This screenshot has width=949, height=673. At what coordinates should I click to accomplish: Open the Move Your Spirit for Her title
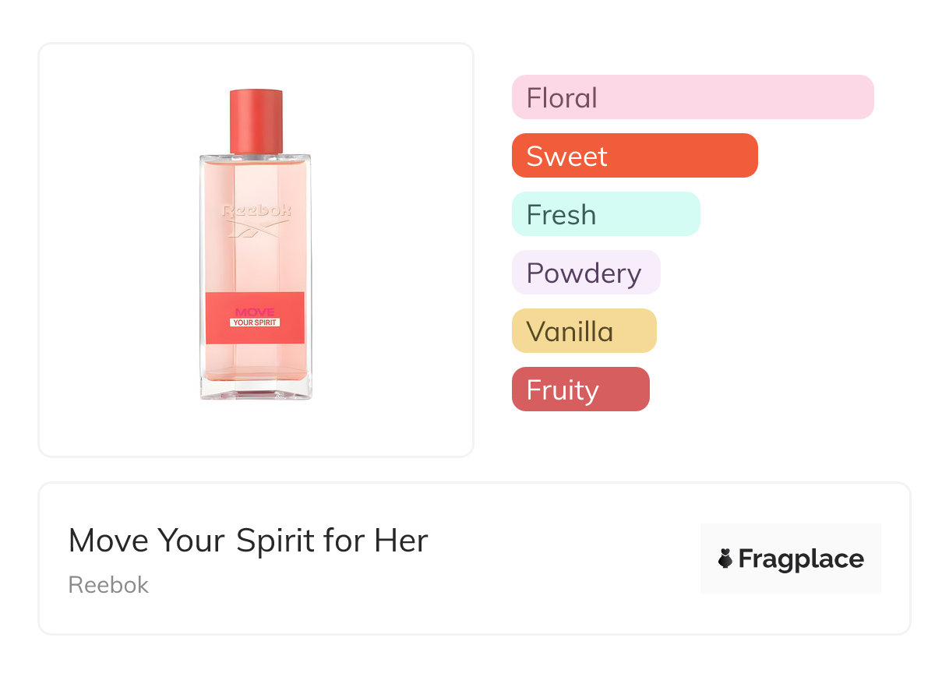248,541
